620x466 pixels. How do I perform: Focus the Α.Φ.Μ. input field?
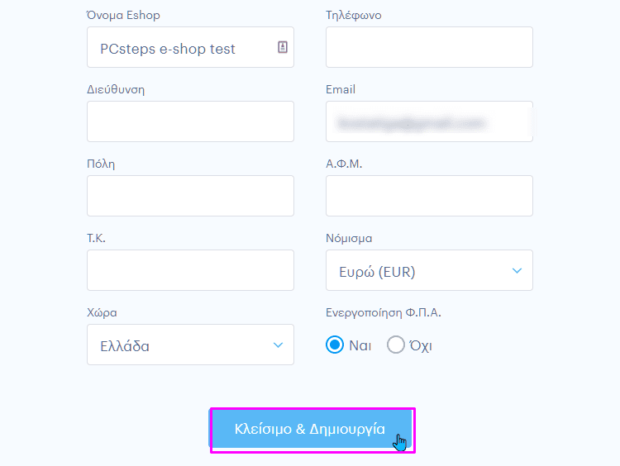point(429,196)
